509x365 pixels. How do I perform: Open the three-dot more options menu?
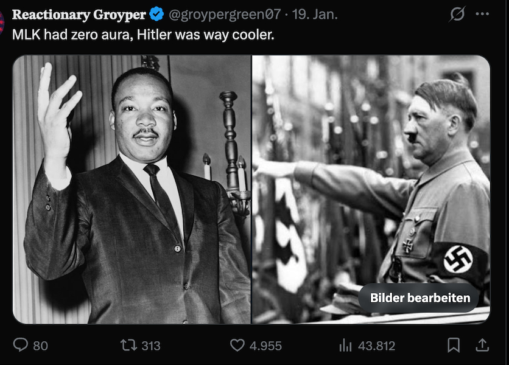point(482,15)
